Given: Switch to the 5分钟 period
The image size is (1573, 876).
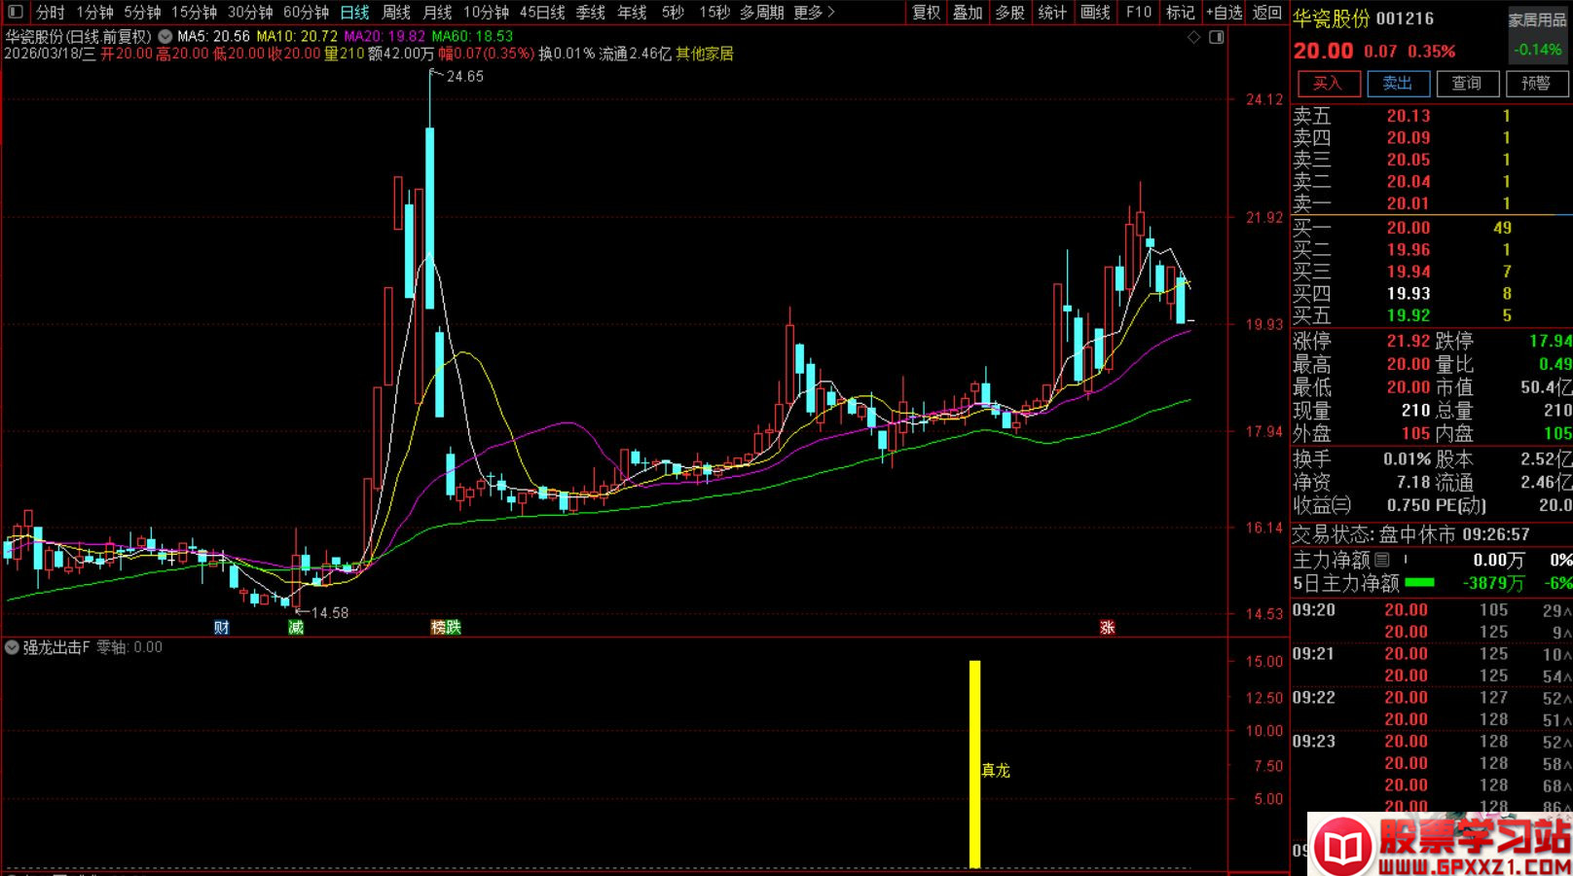Looking at the screenshot, I should 142,12.
